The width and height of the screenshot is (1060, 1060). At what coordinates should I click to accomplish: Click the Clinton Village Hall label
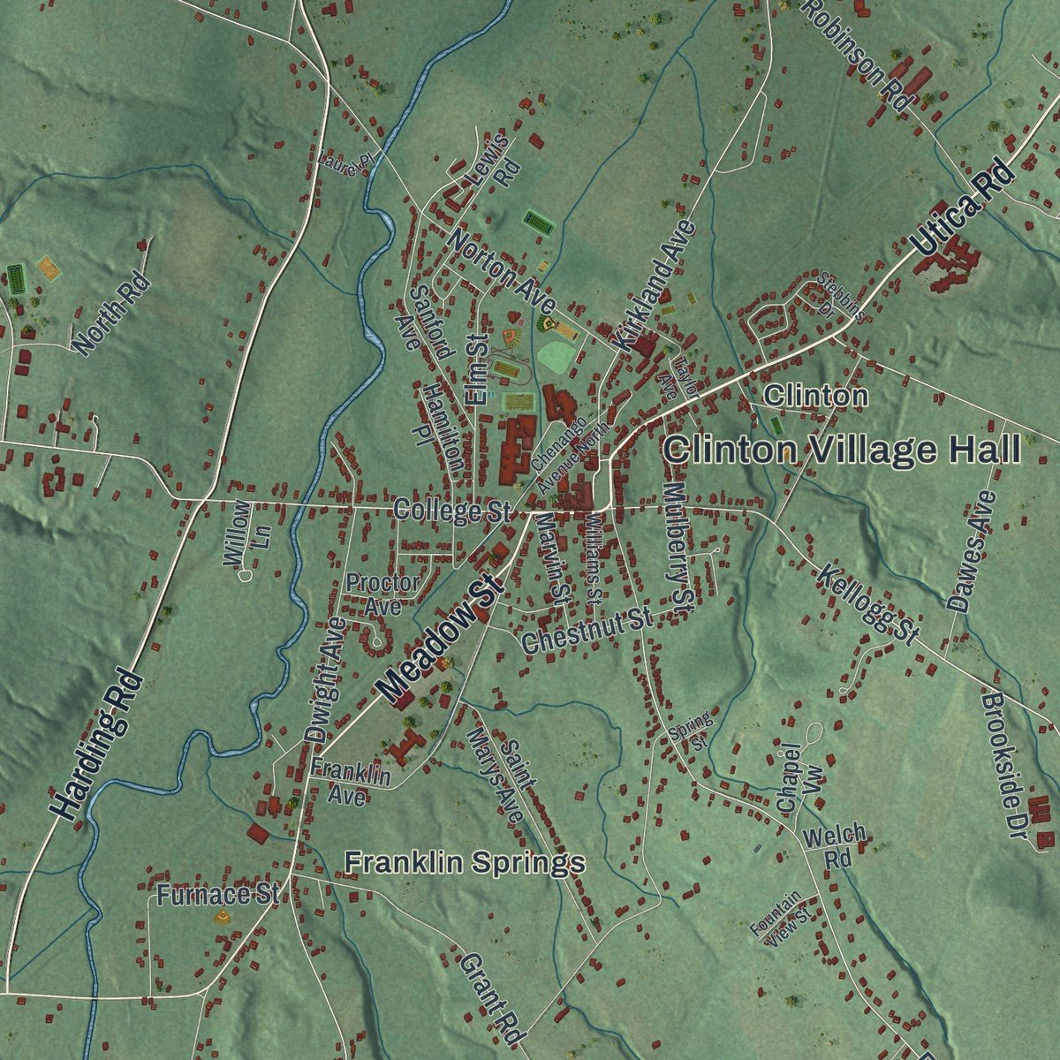coord(842,450)
